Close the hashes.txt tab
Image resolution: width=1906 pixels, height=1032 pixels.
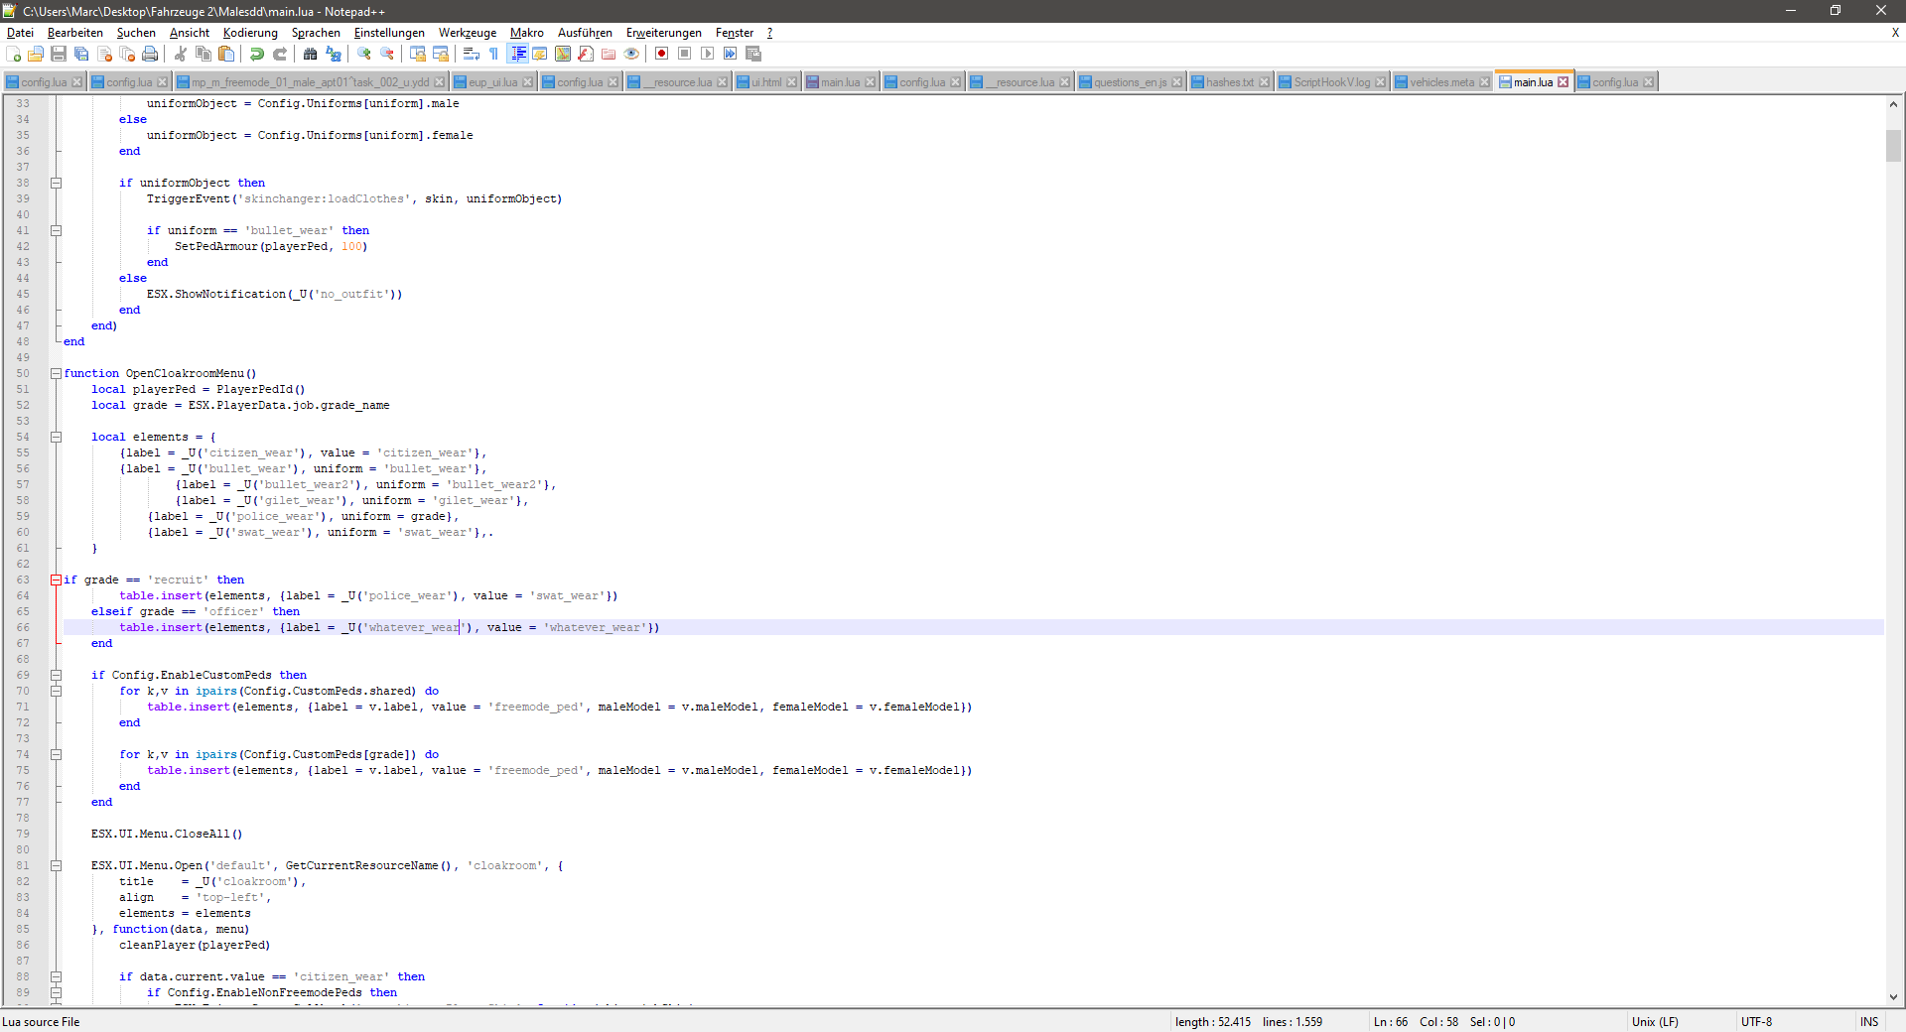(x=1262, y=81)
